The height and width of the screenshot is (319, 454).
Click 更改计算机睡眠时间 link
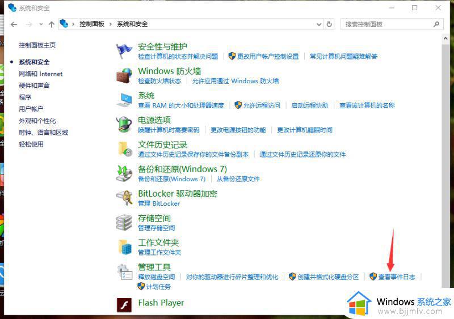pos(305,130)
